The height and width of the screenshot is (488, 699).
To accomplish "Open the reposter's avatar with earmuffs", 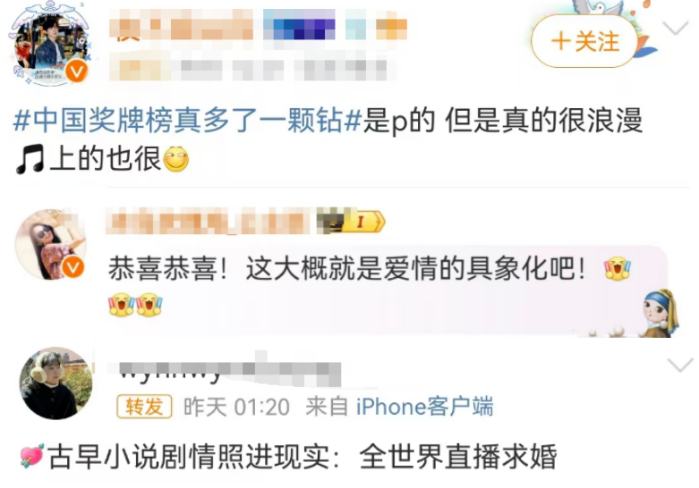I will [x=56, y=383].
